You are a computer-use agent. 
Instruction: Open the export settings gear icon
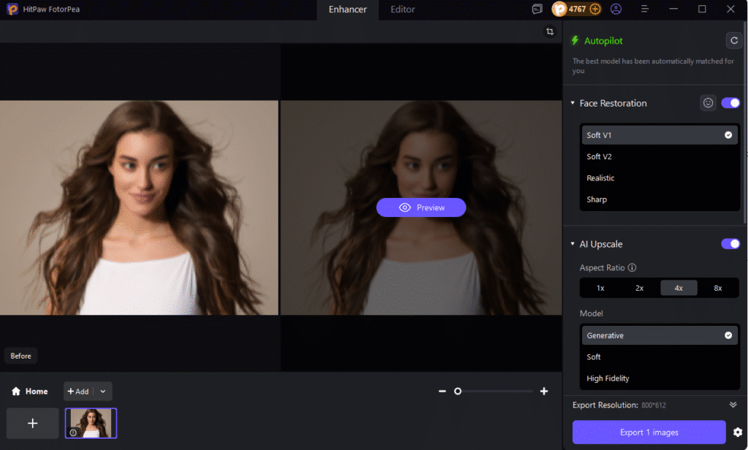click(x=738, y=432)
